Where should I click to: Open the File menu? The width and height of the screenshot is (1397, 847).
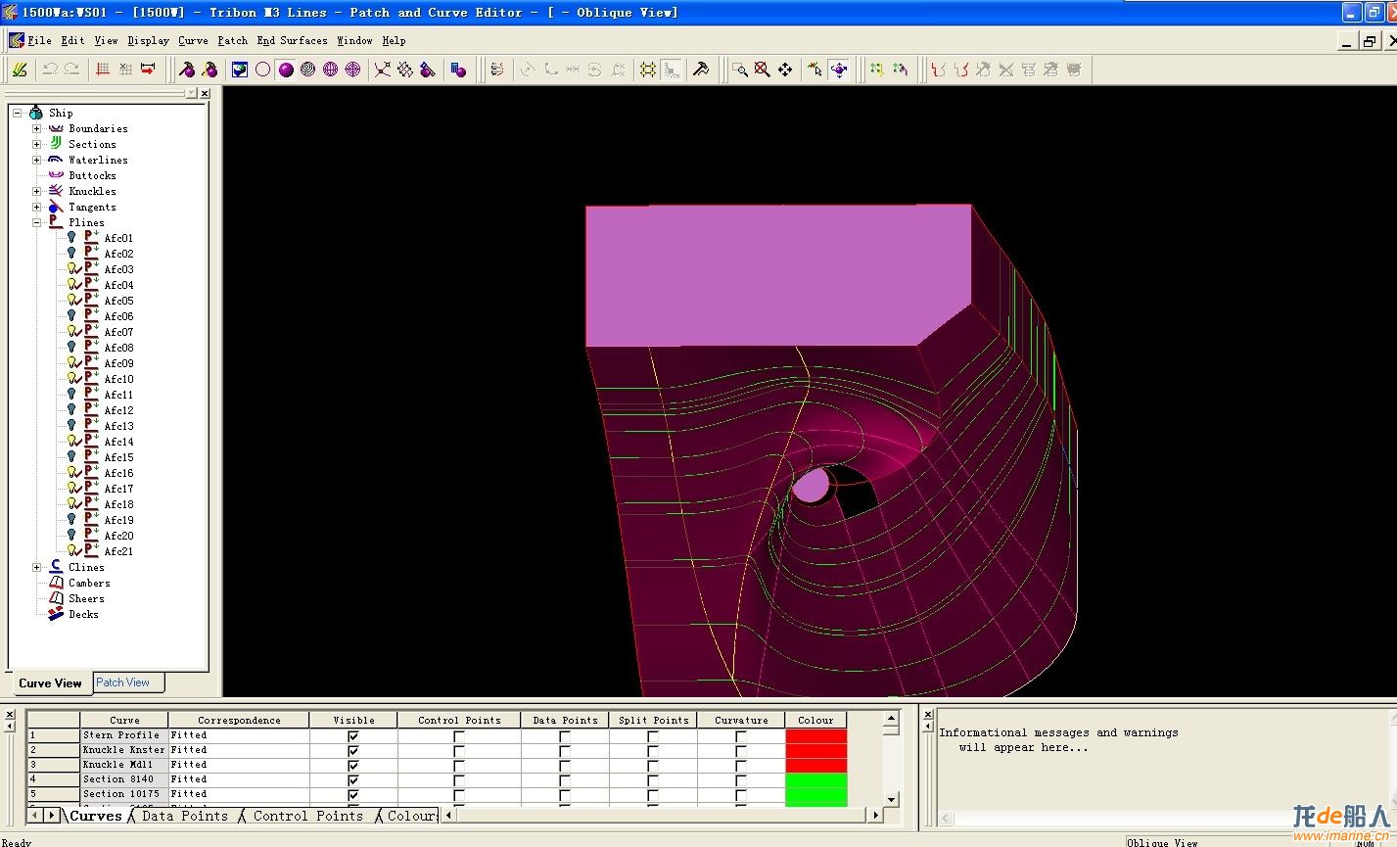click(39, 40)
